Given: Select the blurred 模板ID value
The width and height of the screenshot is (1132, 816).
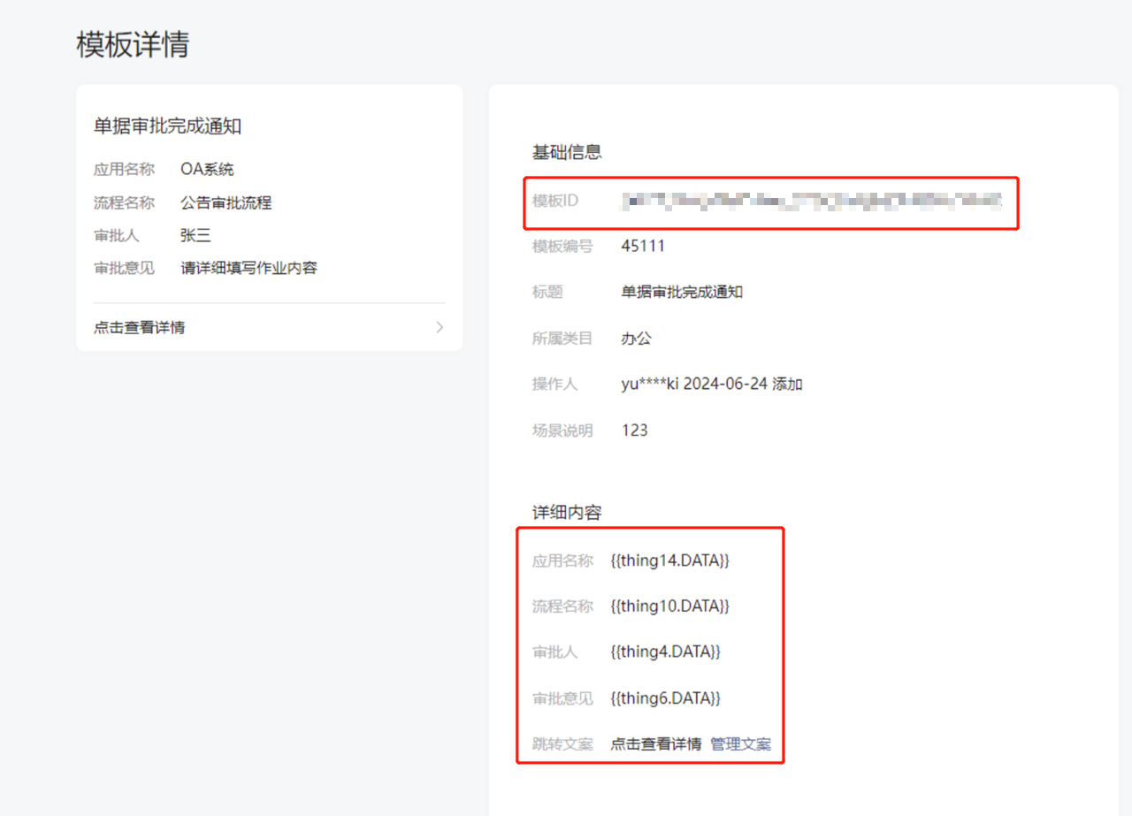Looking at the screenshot, I should pos(811,202).
